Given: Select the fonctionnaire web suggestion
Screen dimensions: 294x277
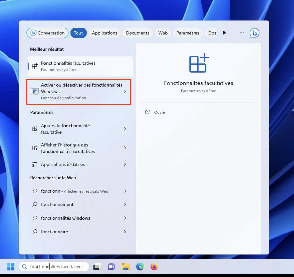Looking at the screenshot, I should [x=80, y=232].
